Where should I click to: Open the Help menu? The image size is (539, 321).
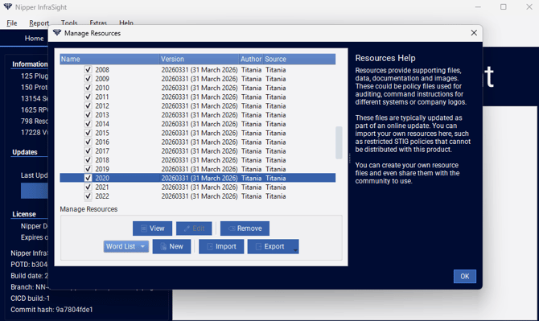coord(126,23)
